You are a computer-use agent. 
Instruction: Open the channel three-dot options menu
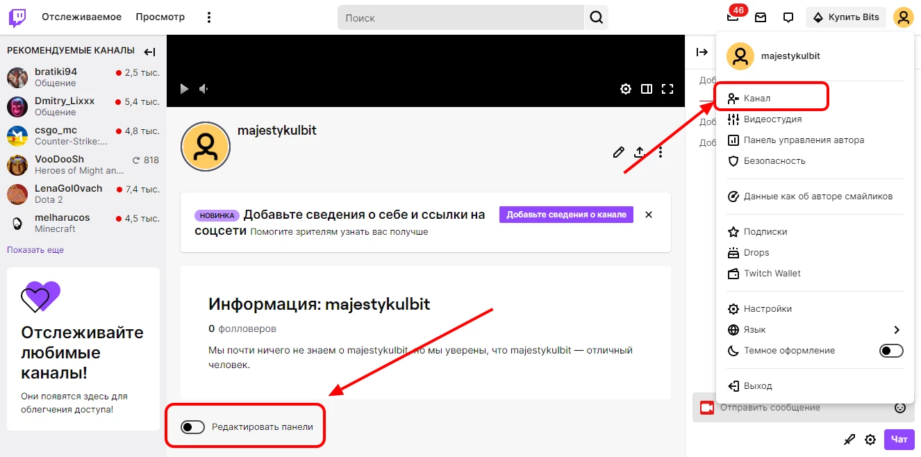(661, 152)
